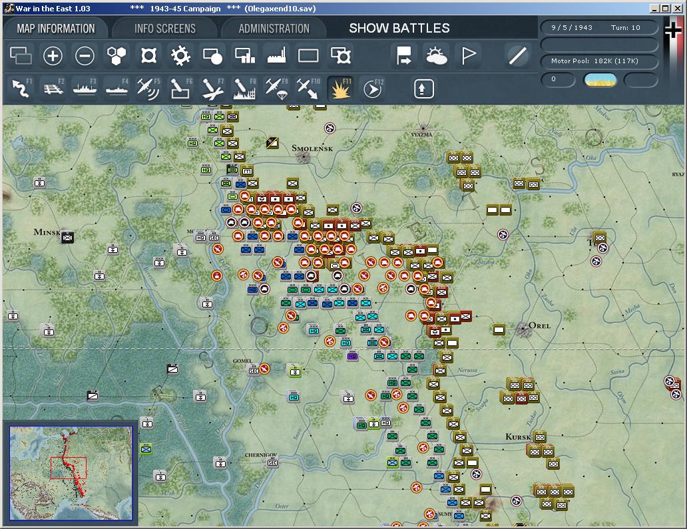Click the Chernigov SEC security unit

click(x=272, y=462)
